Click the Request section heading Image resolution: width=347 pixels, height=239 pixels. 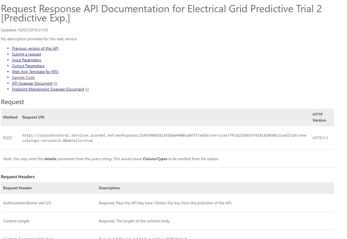(x=12, y=102)
